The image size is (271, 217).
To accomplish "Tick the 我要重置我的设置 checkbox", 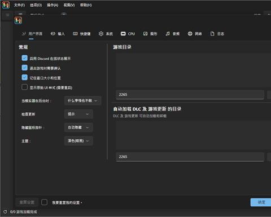I will [44, 202].
